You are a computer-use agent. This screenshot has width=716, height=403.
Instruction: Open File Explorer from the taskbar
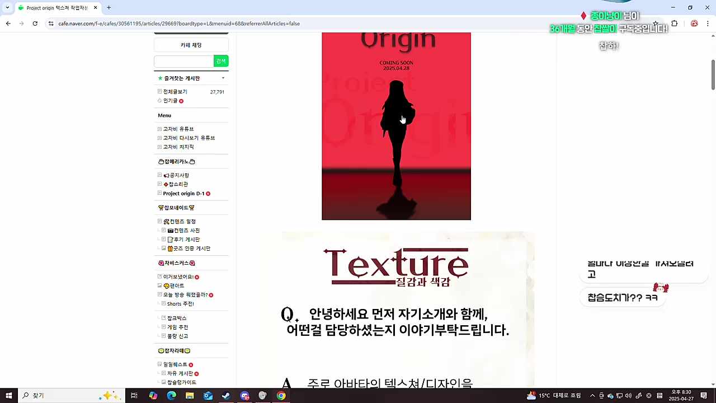(x=190, y=396)
